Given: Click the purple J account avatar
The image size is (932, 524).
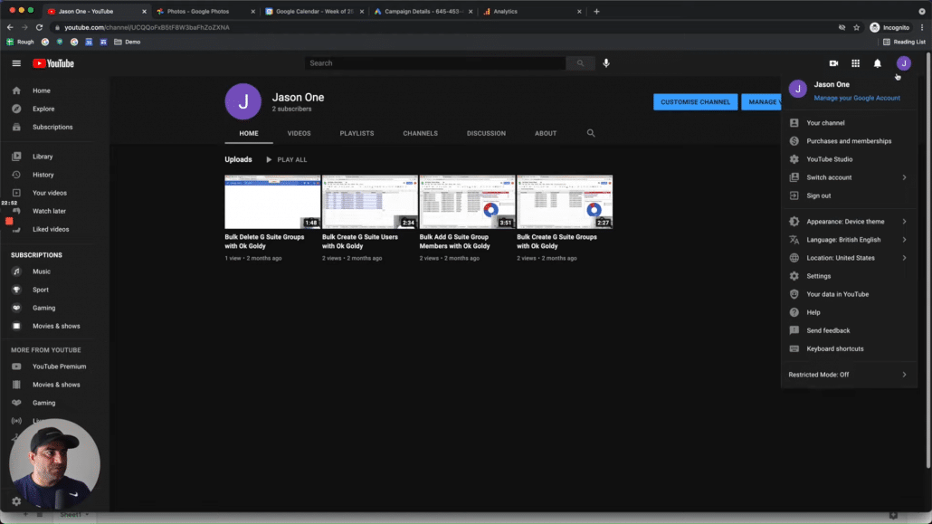Looking at the screenshot, I should pyautogui.click(x=903, y=63).
